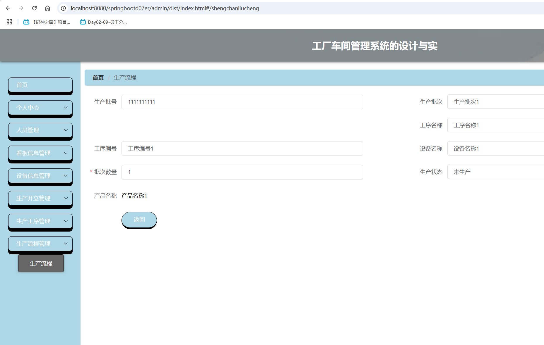
Task: Click the 批次数量 label
Action: 105,172
